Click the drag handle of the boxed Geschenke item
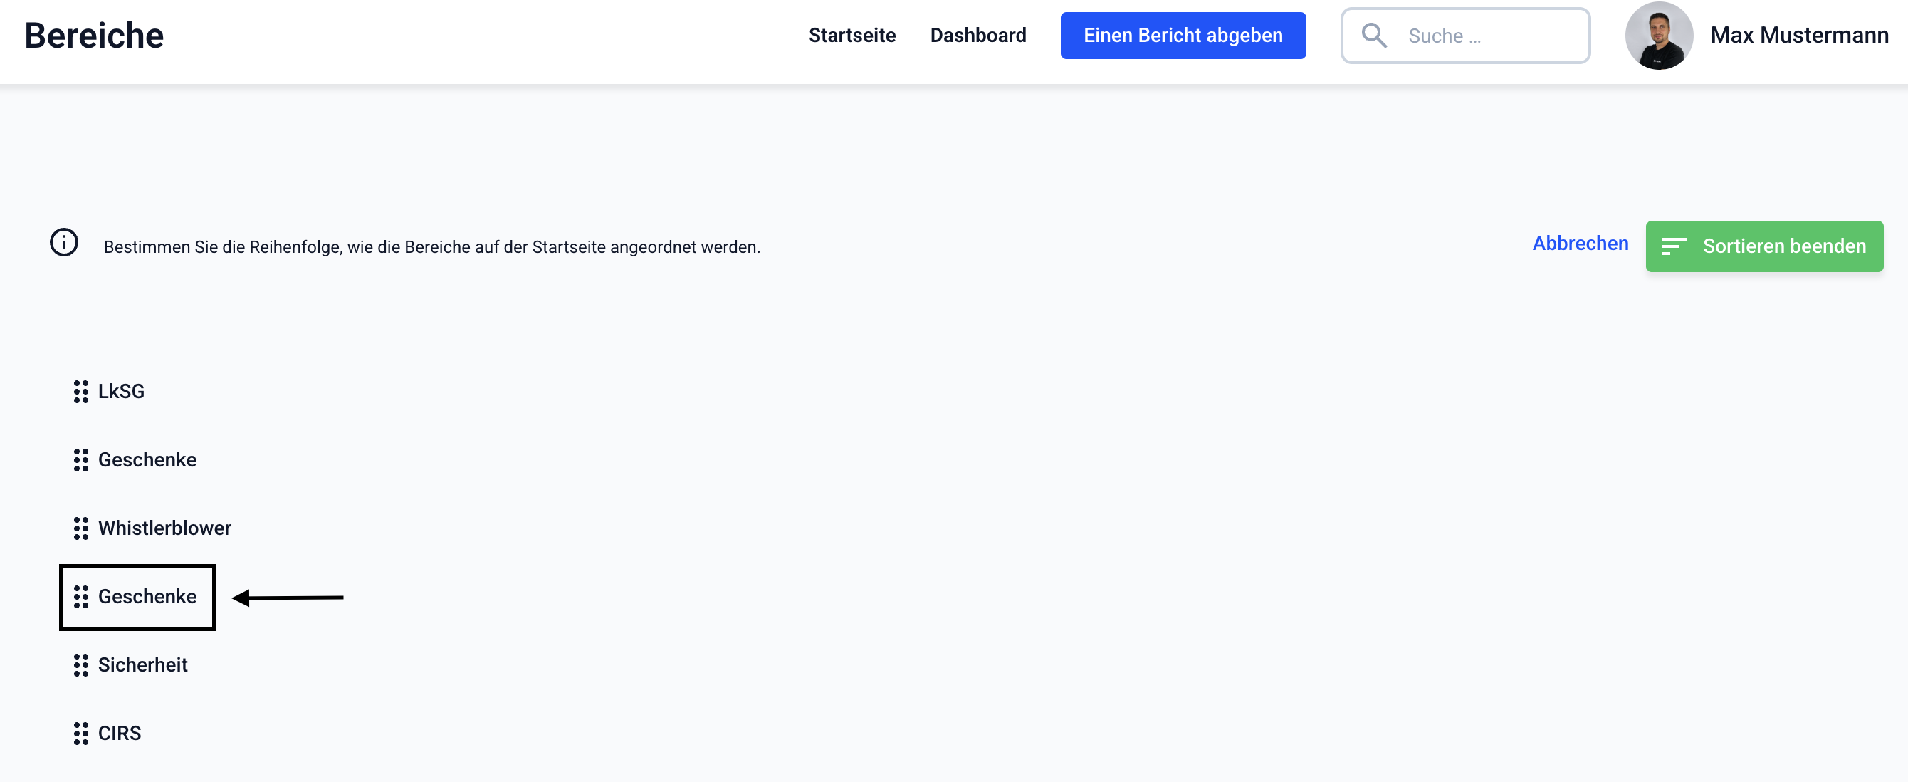The height and width of the screenshot is (782, 1908). (80, 597)
